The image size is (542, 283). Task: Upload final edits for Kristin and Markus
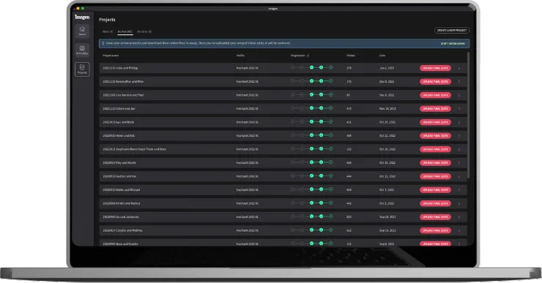(435, 203)
